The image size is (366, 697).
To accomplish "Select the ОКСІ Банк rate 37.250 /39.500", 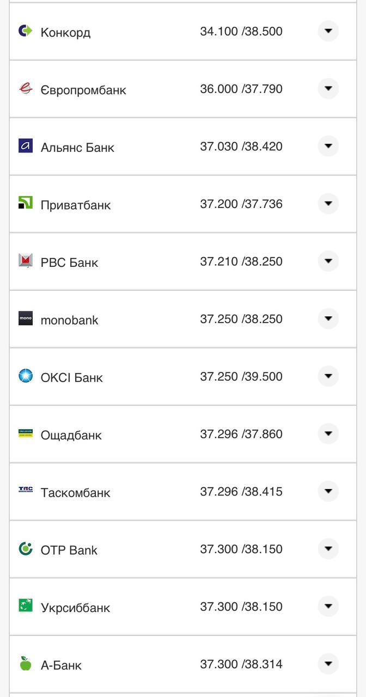I will coord(241,376).
